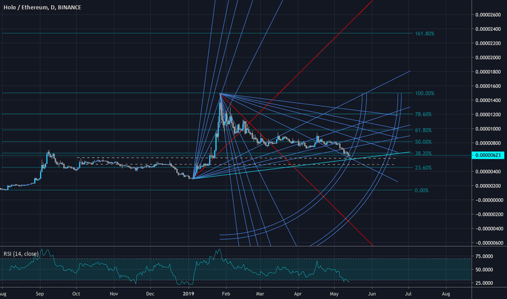Click the Sep label on time axis

coord(40,294)
